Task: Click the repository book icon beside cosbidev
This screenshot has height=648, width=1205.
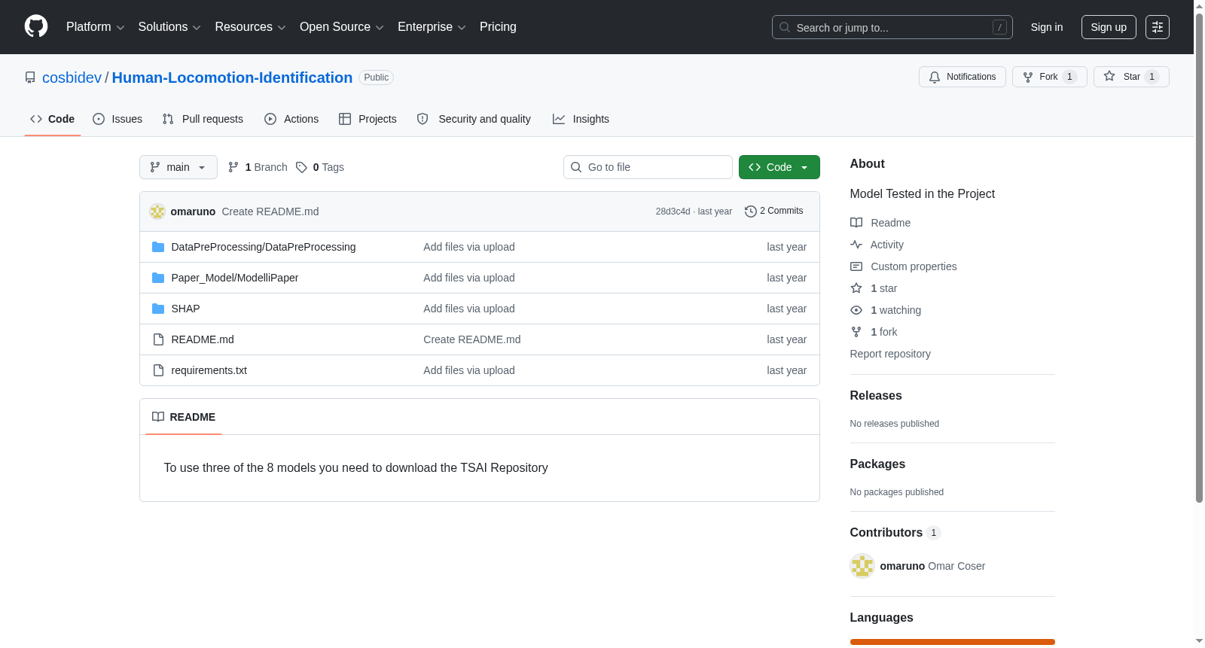Action: tap(30, 78)
